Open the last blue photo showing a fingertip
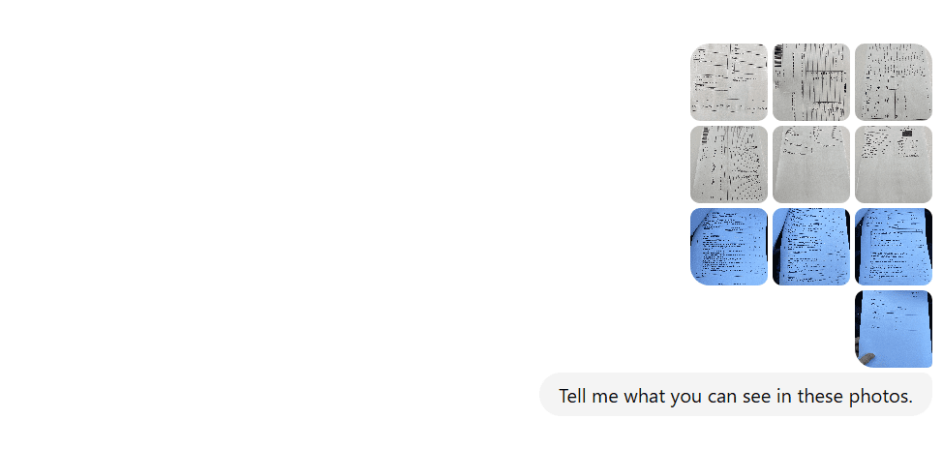This screenshot has width=943, height=449. point(894,329)
